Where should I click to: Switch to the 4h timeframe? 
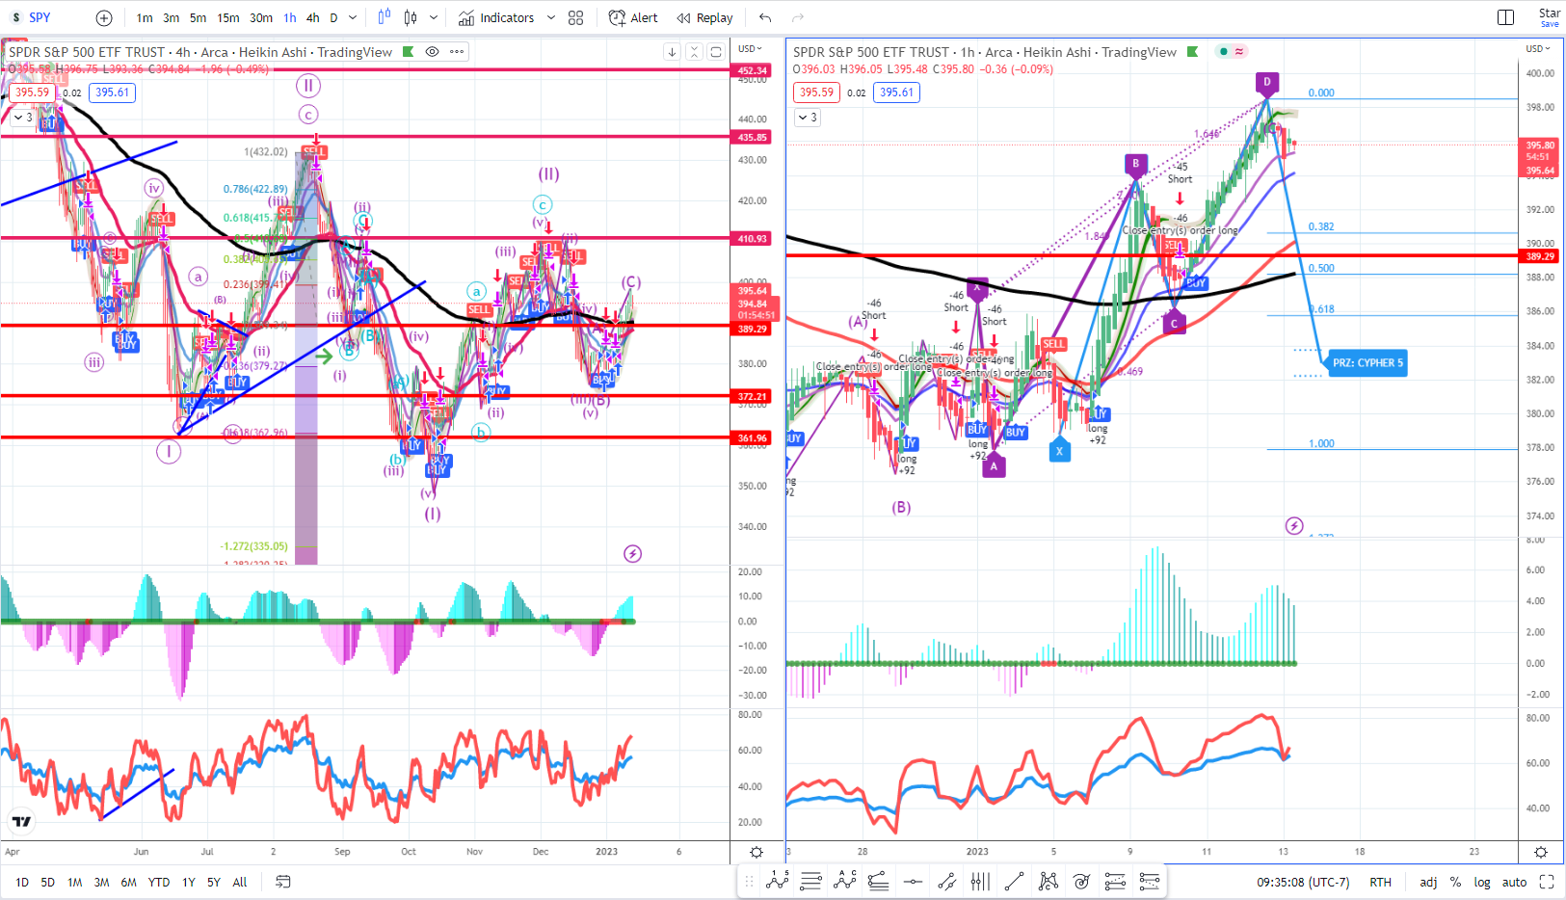(x=313, y=17)
